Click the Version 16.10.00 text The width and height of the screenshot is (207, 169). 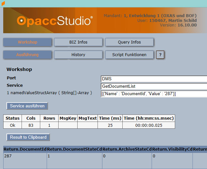pyautogui.click(x=178, y=25)
